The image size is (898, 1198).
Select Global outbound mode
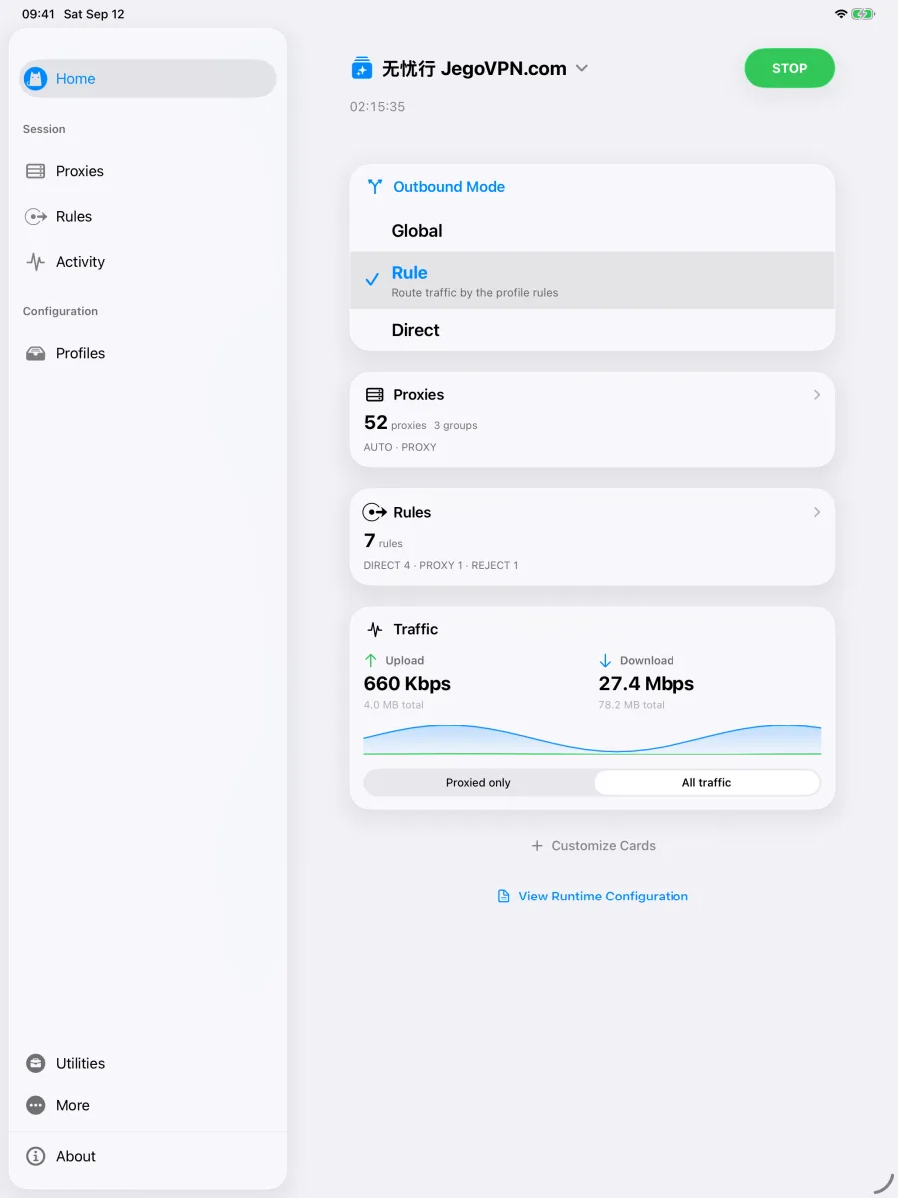tap(593, 231)
